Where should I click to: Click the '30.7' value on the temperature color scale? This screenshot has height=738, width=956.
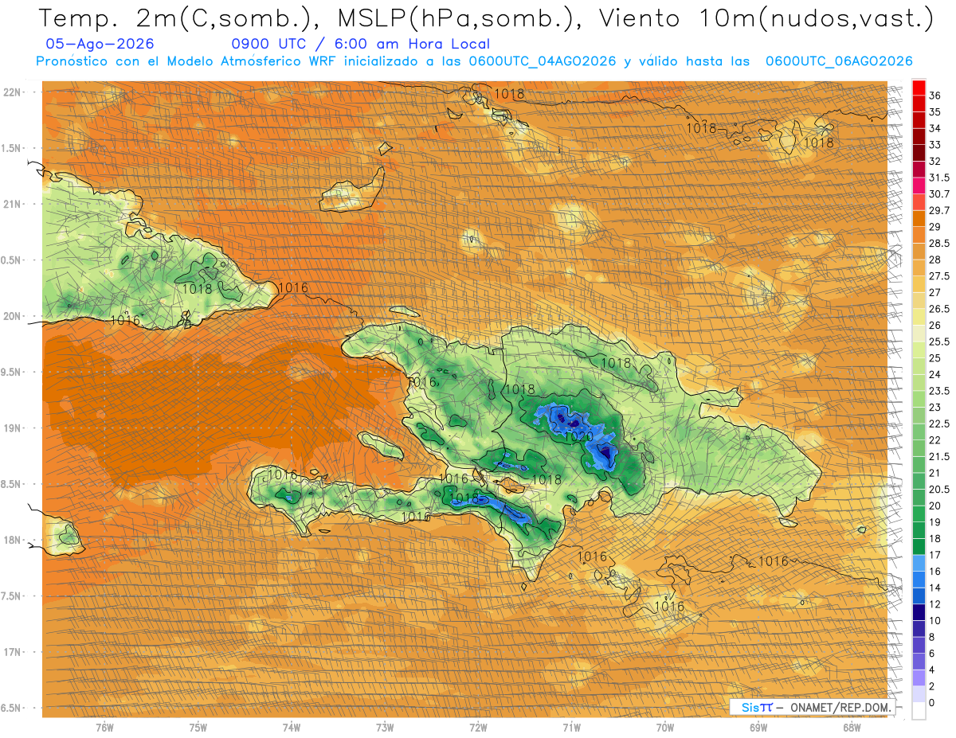coord(939,194)
